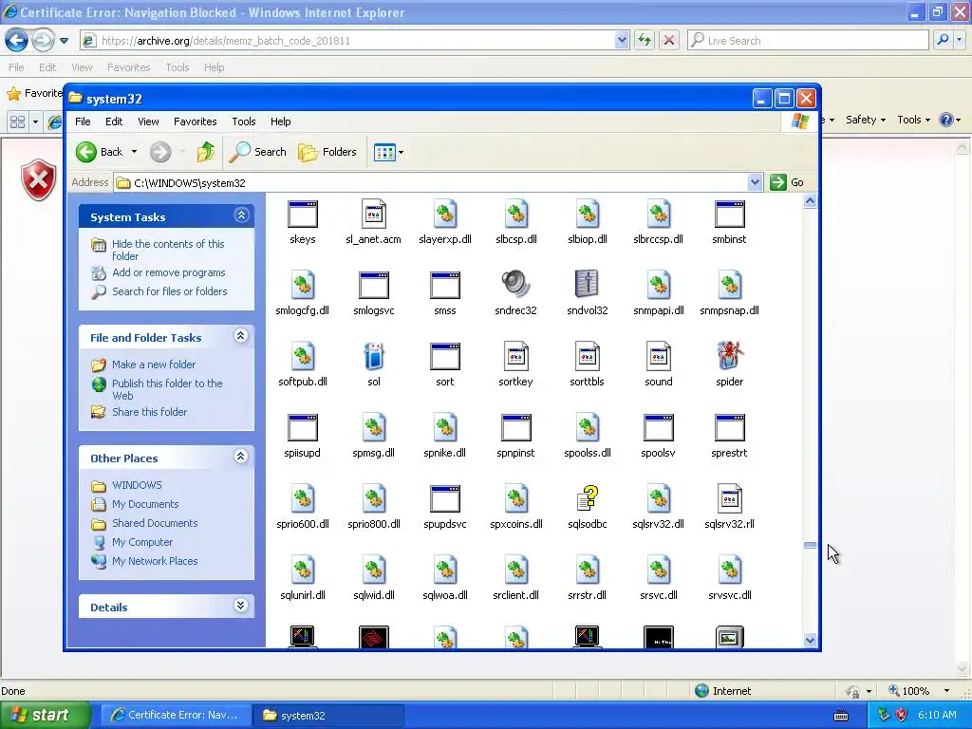Open My Network Places link
The width and height of the screenshot is (972, 729).
155,561
